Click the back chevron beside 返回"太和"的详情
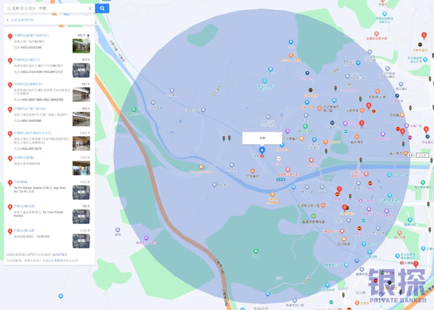The height and width of the screenshot is (310, 434). (x=8, y=20)
